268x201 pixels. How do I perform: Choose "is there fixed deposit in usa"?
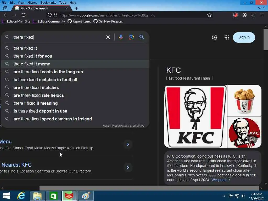tap(75, 111)
